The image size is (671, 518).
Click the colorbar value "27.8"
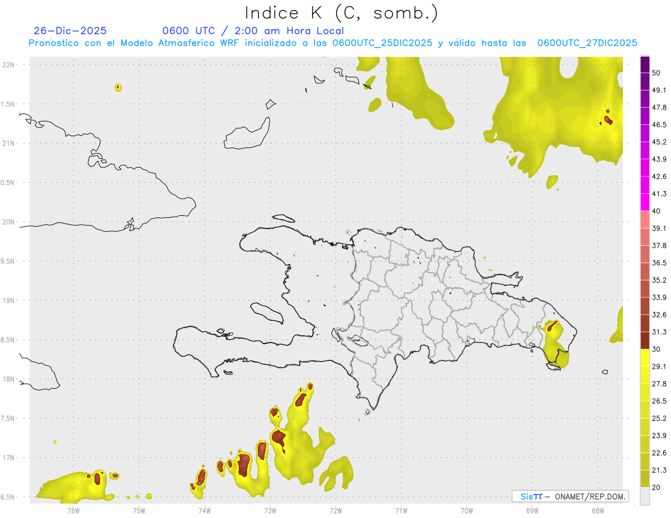(659, 384)
